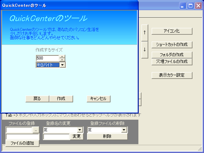Screen dimensions: 204x153
Task: Click the file path input under ファイルの登録
Action: (19, 130)
